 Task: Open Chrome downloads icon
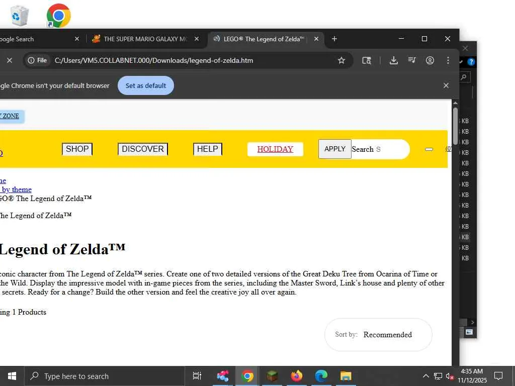click(393, 60)
